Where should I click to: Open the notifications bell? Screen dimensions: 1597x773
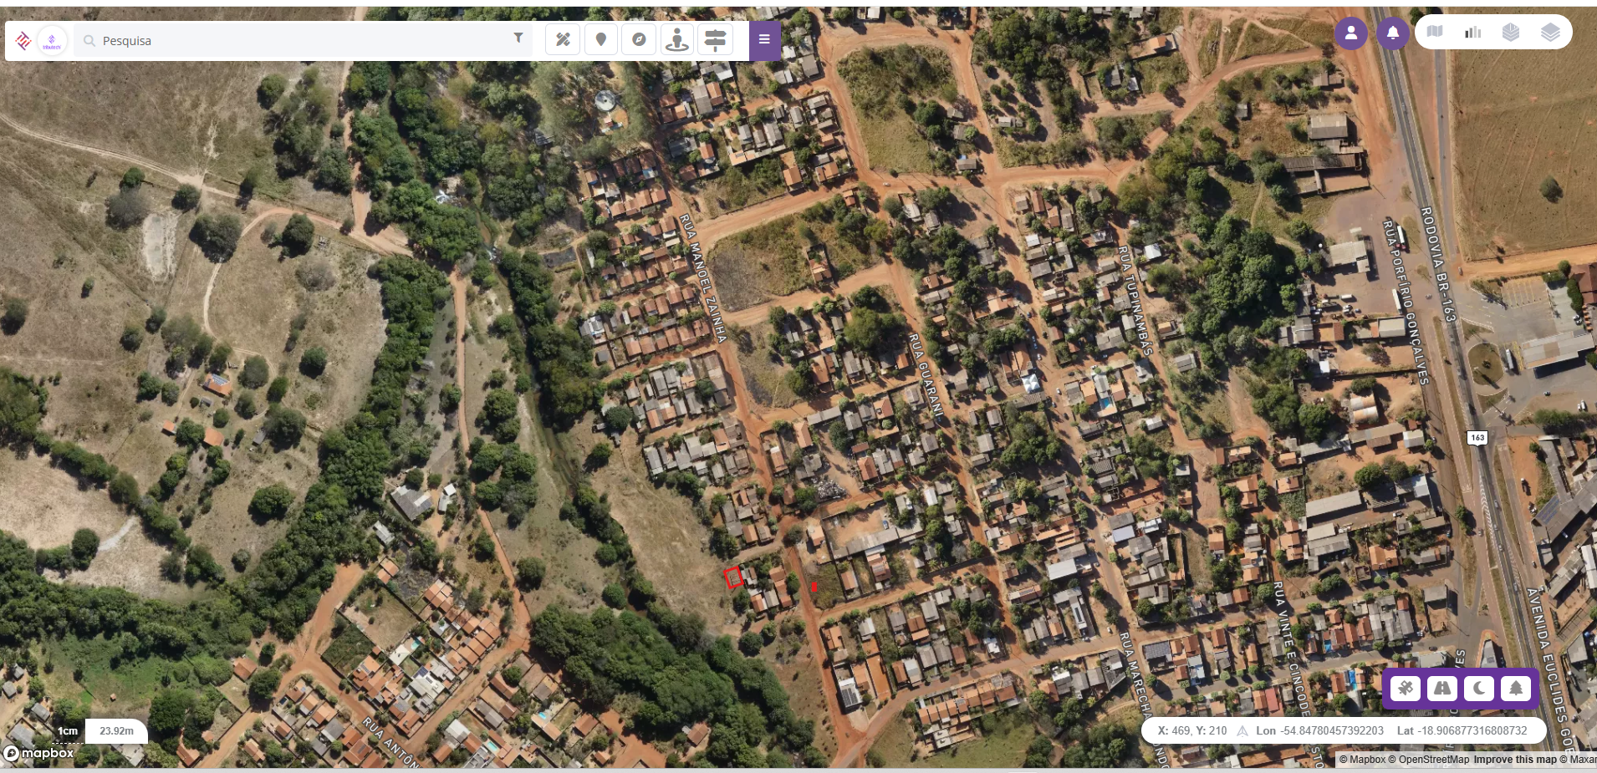(1393, 33)
